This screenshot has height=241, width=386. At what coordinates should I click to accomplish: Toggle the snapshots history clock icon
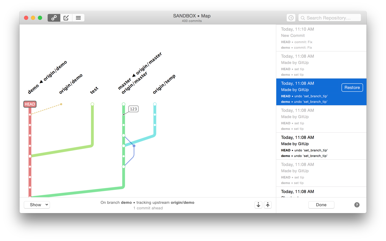291,18
